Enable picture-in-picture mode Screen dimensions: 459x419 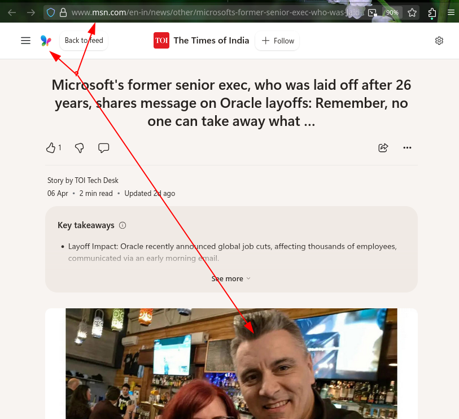[372, 12]
